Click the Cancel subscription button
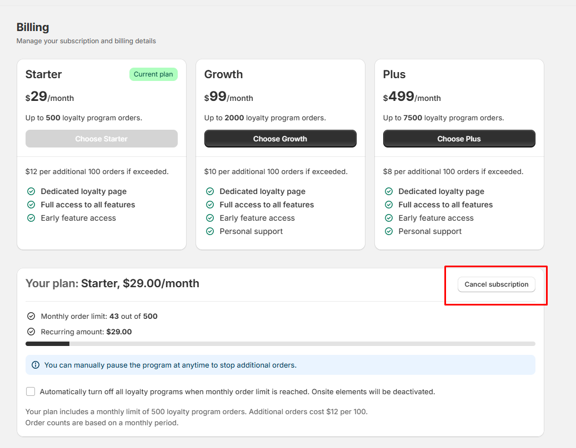 [x=496, y=284]
